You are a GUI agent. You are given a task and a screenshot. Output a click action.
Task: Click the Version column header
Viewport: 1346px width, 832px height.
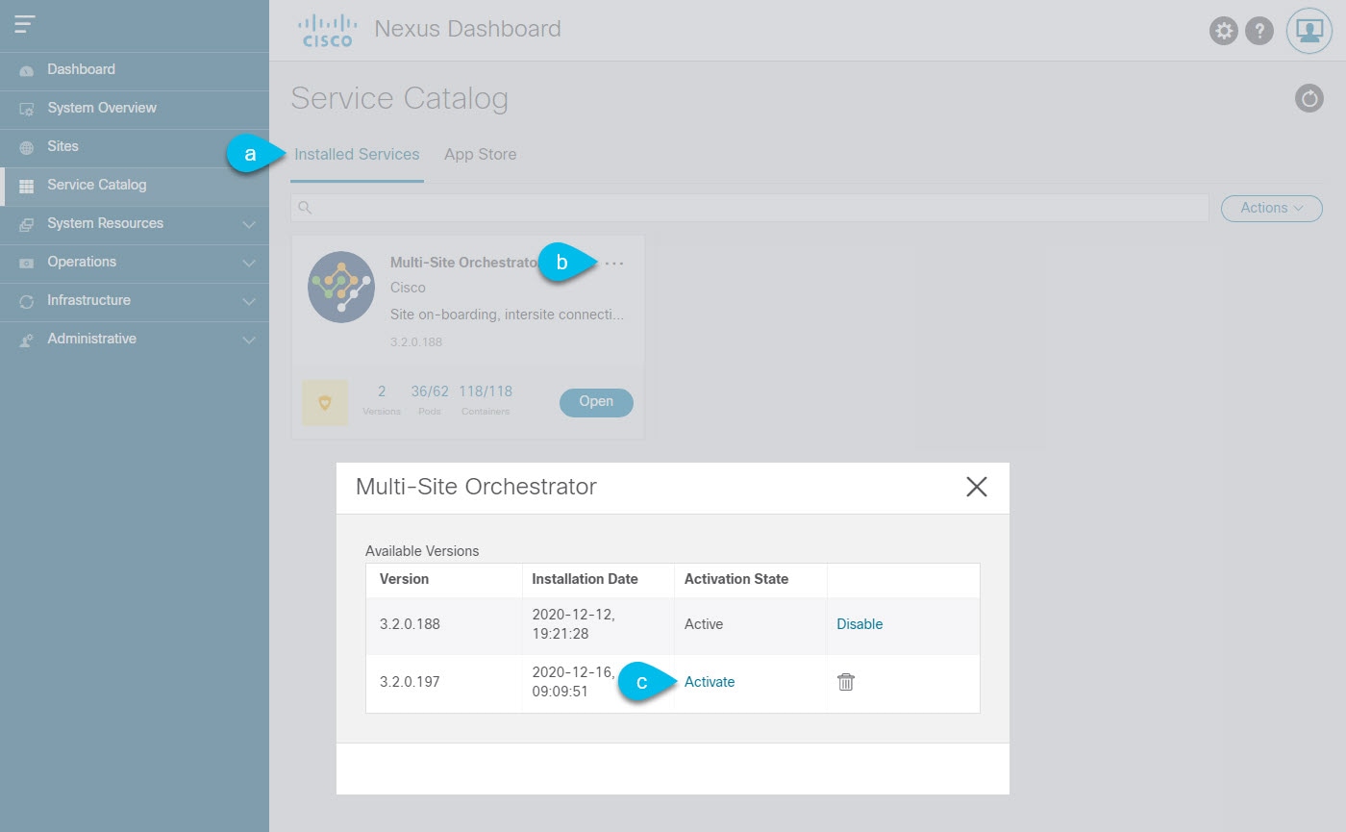click(x=405, y=579)
